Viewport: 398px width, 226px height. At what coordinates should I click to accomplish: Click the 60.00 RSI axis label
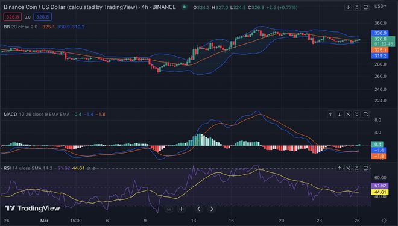381,178
